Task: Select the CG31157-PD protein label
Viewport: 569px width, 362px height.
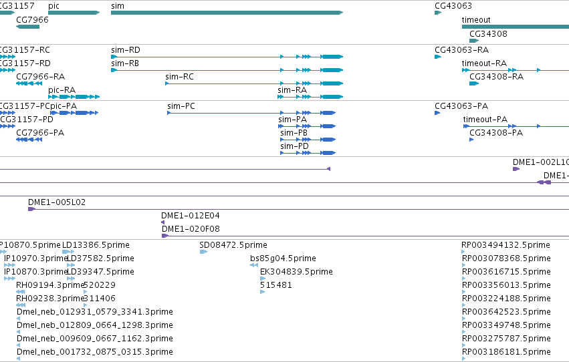Action: [27, 120]
